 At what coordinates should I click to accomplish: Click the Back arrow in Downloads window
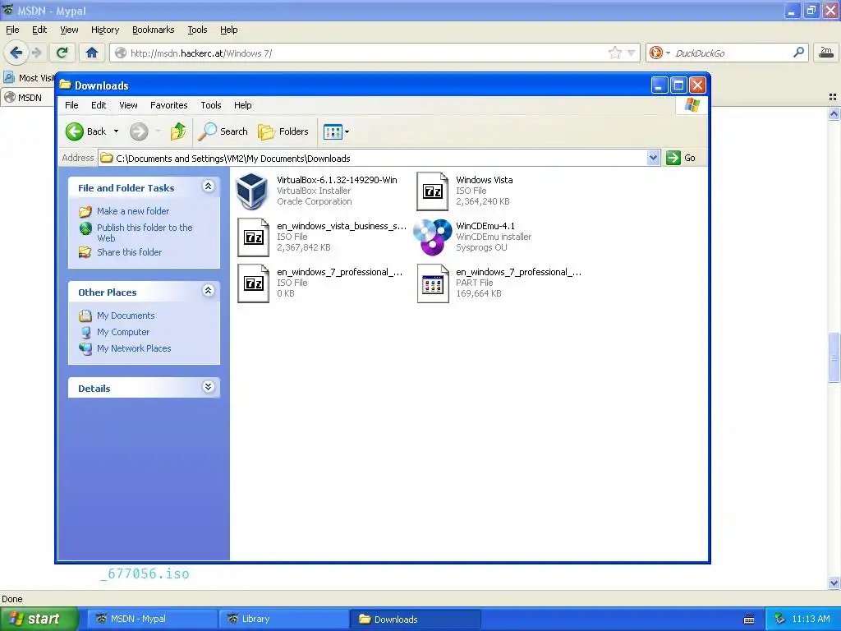point(75,131)
